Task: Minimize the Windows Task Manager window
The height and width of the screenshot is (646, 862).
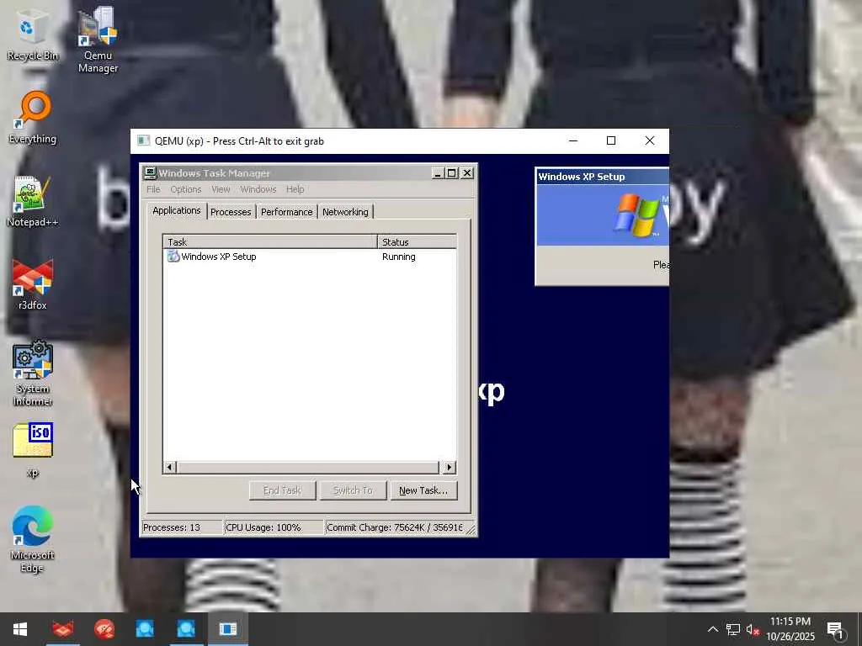Action: pyautogui.click(x=438, y=173)
